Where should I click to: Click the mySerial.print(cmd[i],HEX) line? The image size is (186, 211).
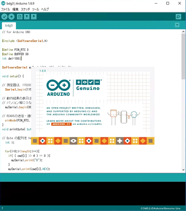pyautogui.click(x=29, y=169)
